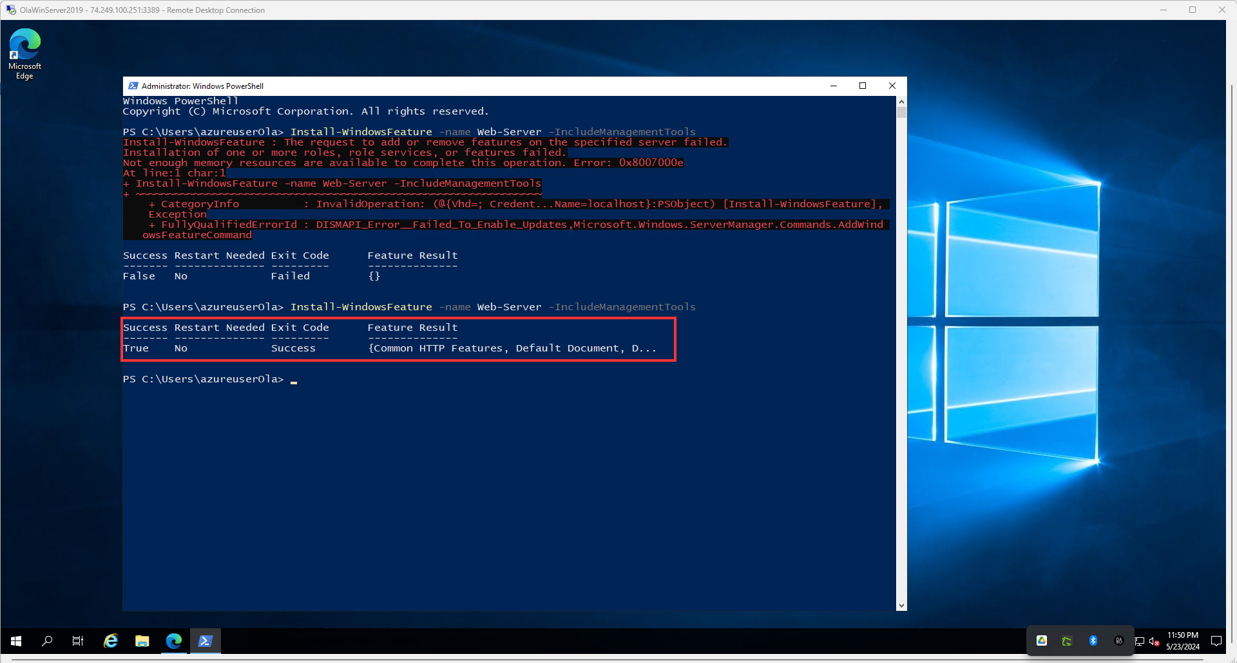Click the PowerShell window title icon

click(x=133, y=86)
